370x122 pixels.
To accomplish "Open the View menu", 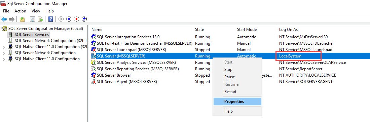I will [36, 11].
